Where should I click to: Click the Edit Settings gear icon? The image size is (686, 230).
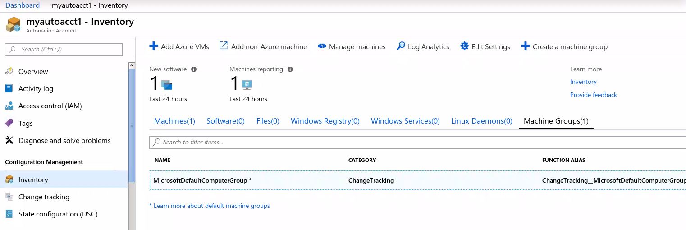(x=464, y=46)
